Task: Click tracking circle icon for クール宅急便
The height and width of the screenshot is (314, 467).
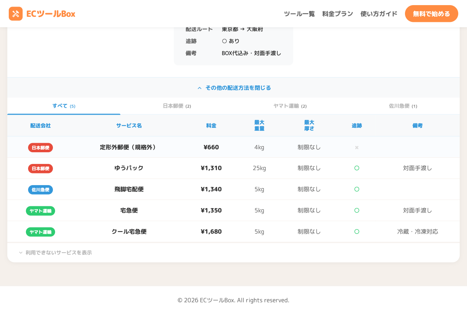Action: 357,231
